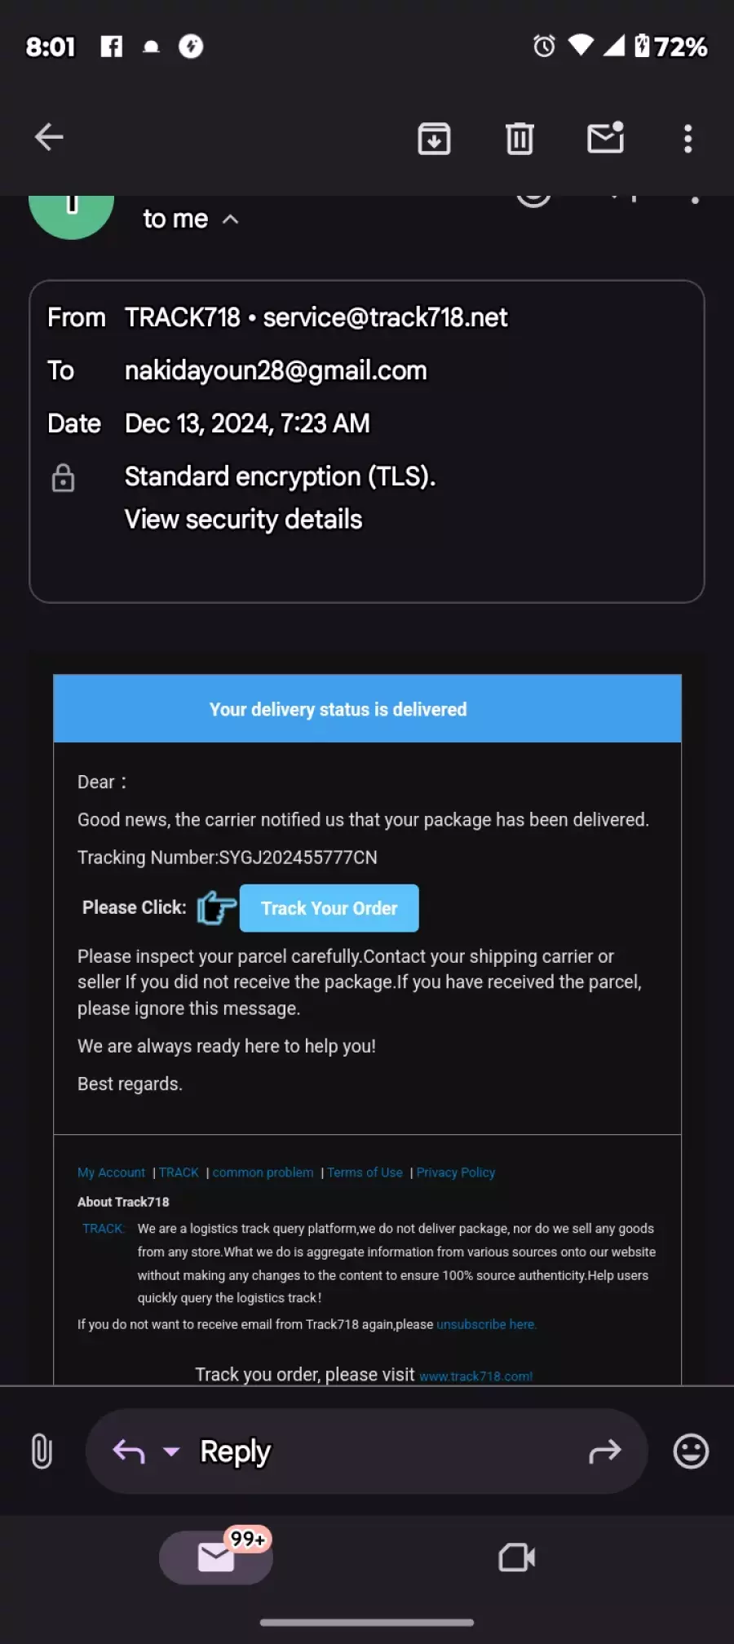Tap the attachment paperclip icon
The width and height of the screenshot is (734, 1644).
(x=42, y=1451)
